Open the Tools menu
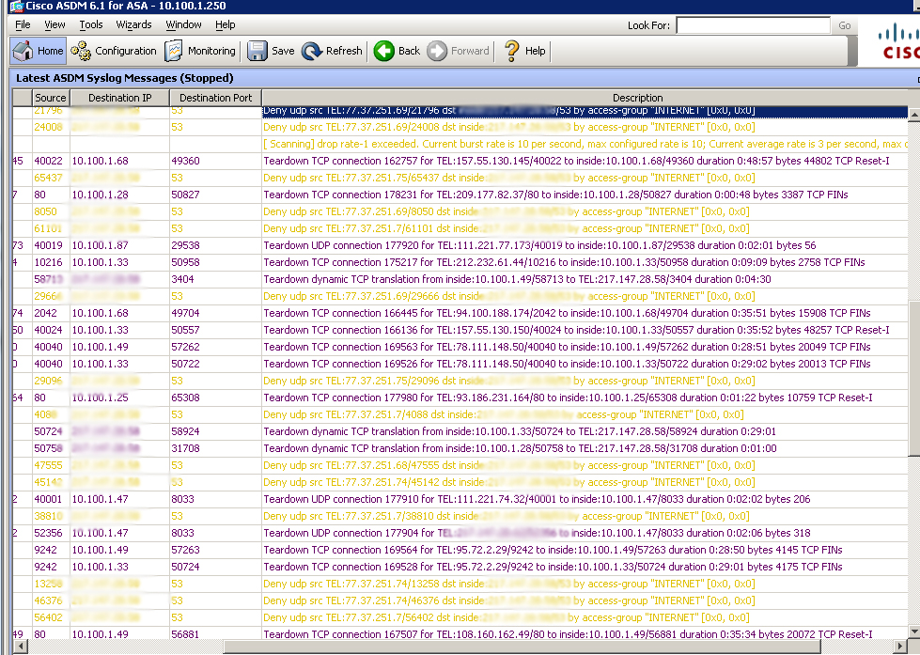The width and height of the screenshot is (920, 655). (91, 24)
